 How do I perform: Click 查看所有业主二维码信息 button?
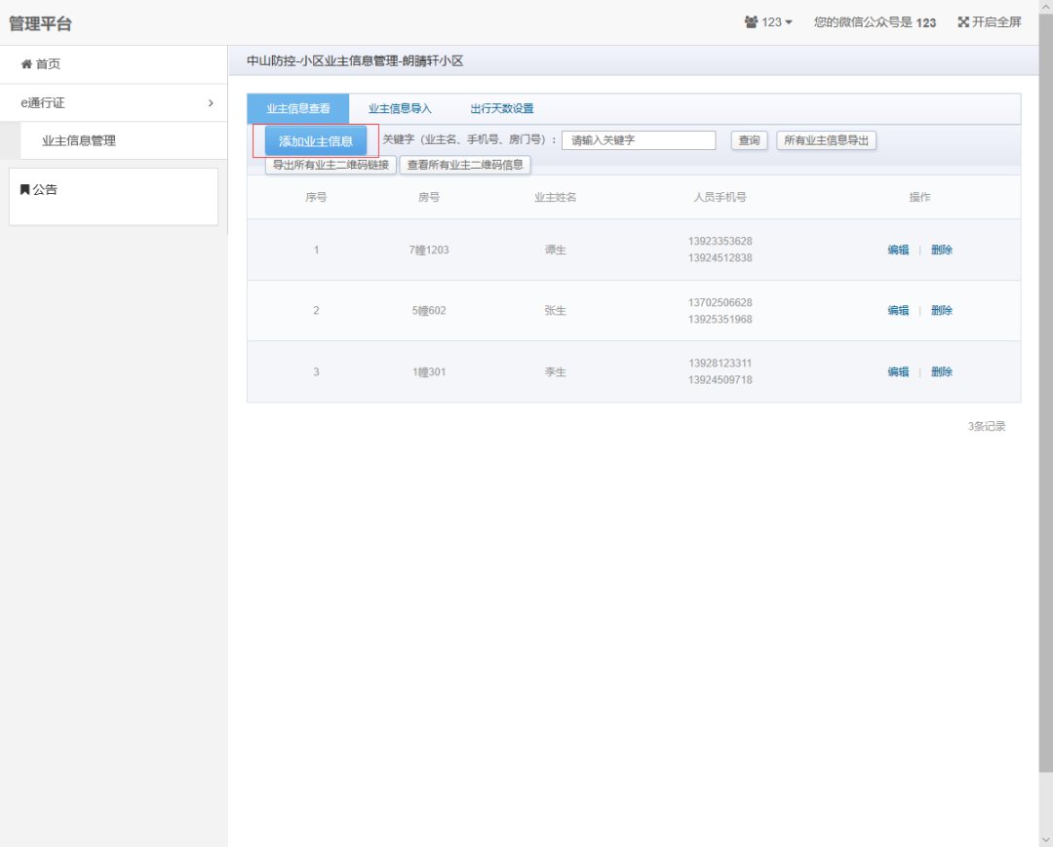(465, 165)
